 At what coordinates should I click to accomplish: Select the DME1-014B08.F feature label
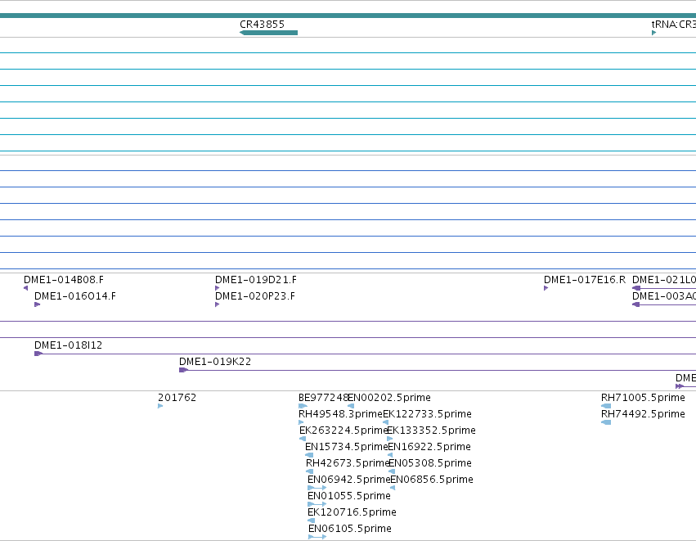(x=64, y=280)
